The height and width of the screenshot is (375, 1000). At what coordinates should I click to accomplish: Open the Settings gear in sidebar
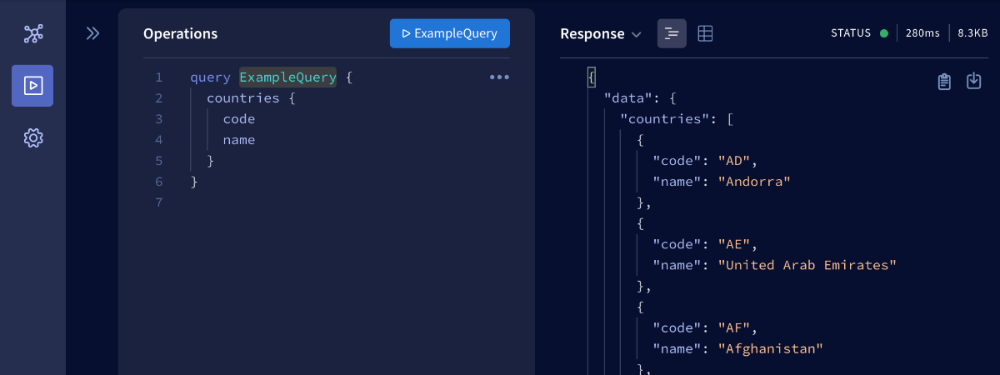(x=33, y=137)
